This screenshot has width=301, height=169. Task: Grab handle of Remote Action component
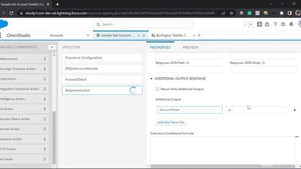pos(45,129)
